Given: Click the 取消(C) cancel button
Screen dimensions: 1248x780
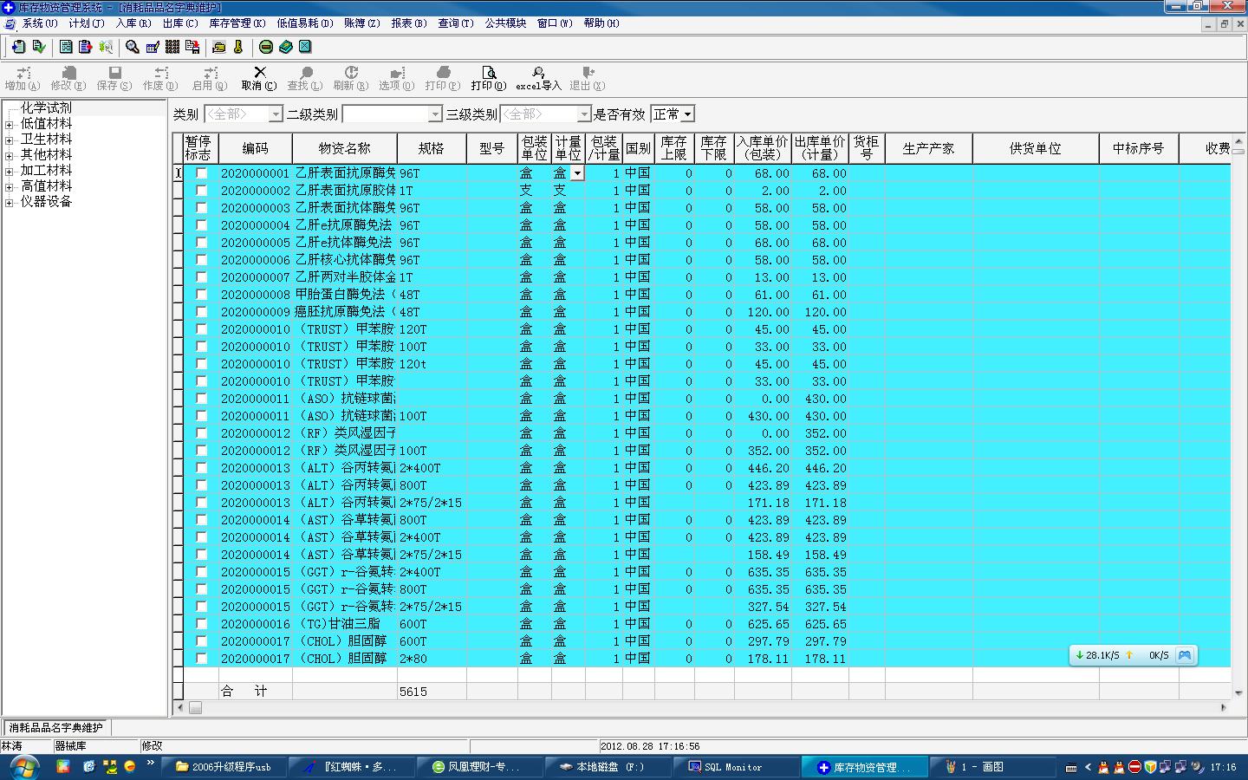Looking at the screenshot, I should pos(259,79).
